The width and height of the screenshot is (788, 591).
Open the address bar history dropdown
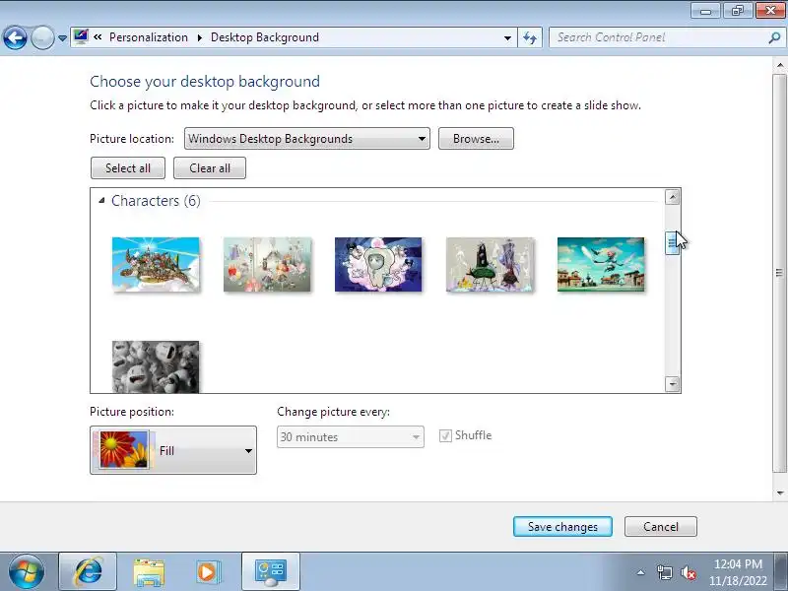point(507,37)
